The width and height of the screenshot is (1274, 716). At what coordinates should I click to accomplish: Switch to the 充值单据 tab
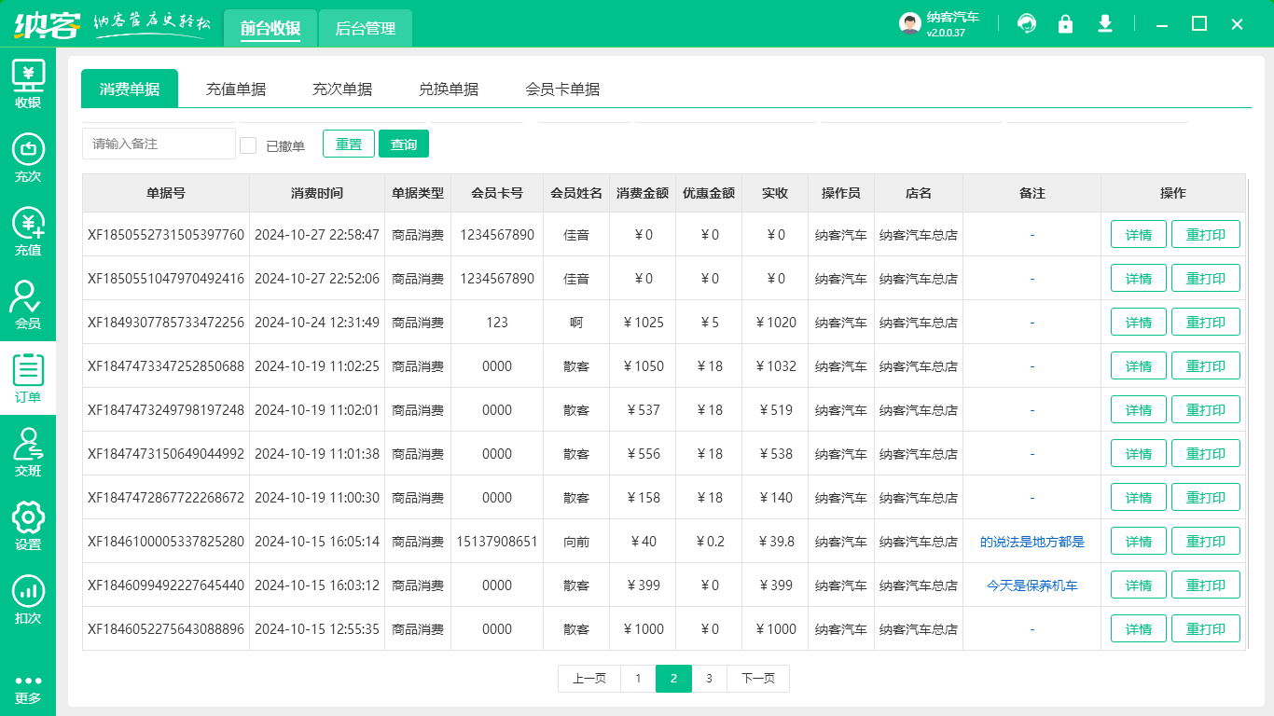coord(236,89)
